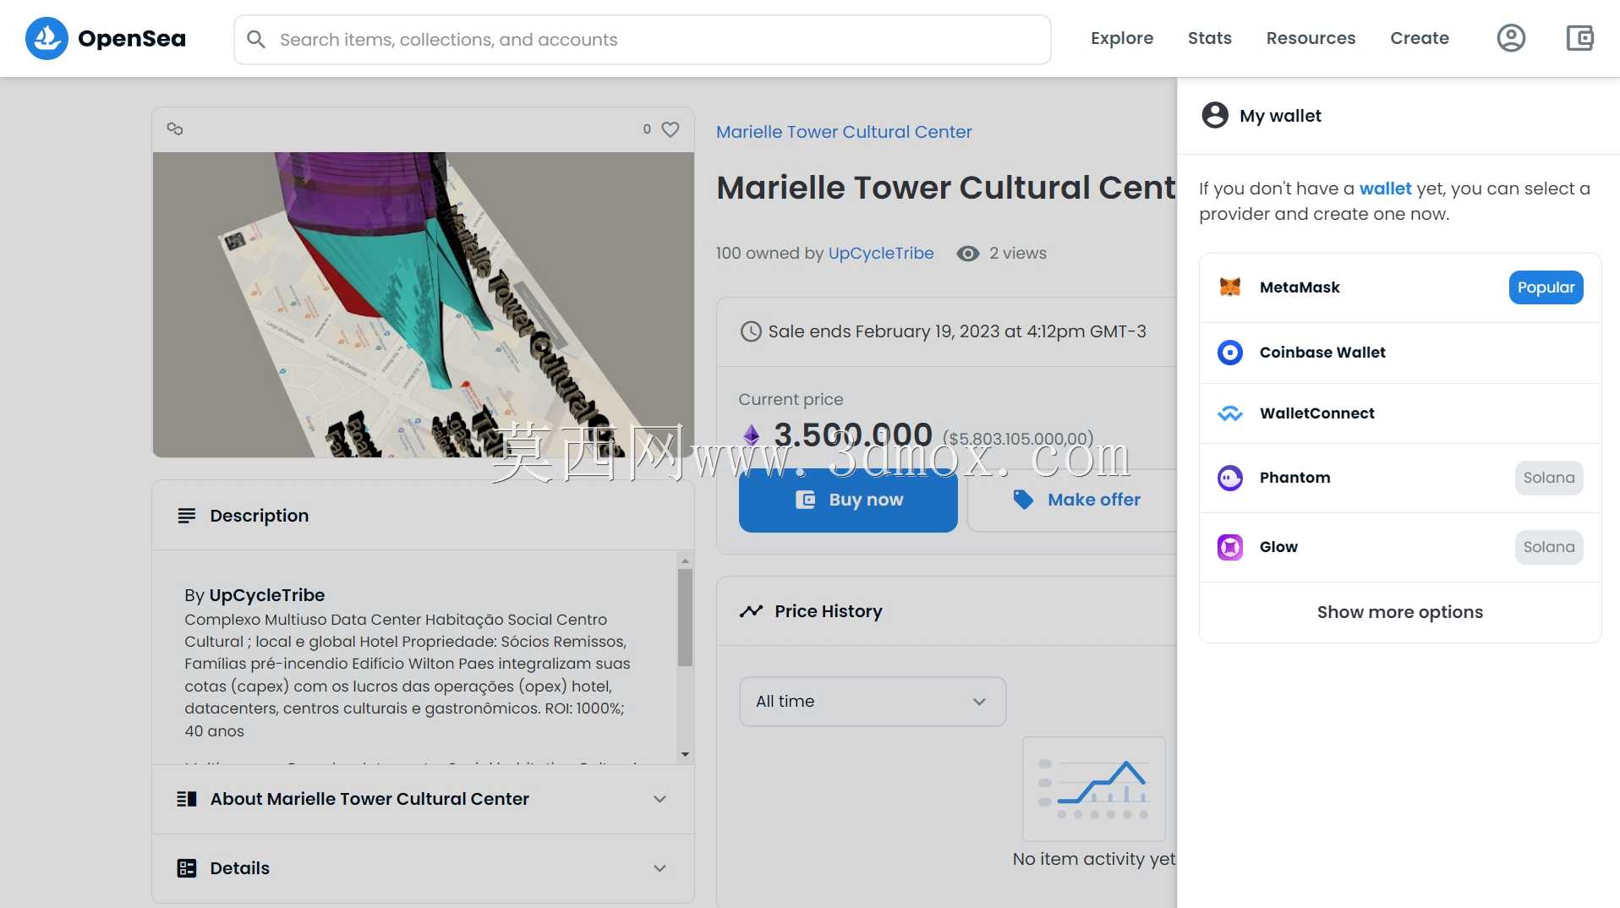The image size is (1620, 908).
Task: Click the MetaMask fox icon
Action: pos(1230,287)
